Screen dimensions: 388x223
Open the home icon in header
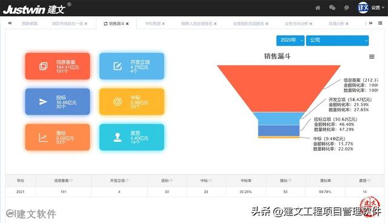click(318, 8)
